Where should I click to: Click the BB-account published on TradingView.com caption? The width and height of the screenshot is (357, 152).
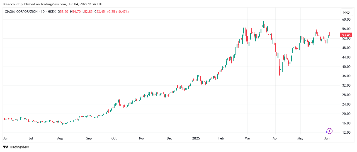coord(53,4)
